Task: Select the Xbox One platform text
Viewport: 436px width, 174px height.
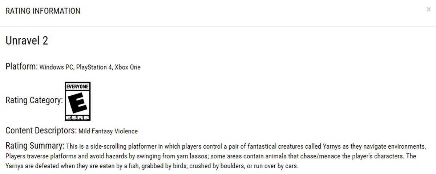Action: [128, 67]
